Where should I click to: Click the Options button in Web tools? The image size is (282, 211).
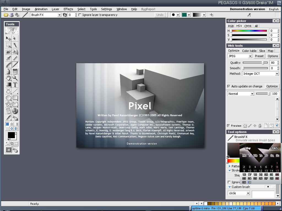(273, 56)
